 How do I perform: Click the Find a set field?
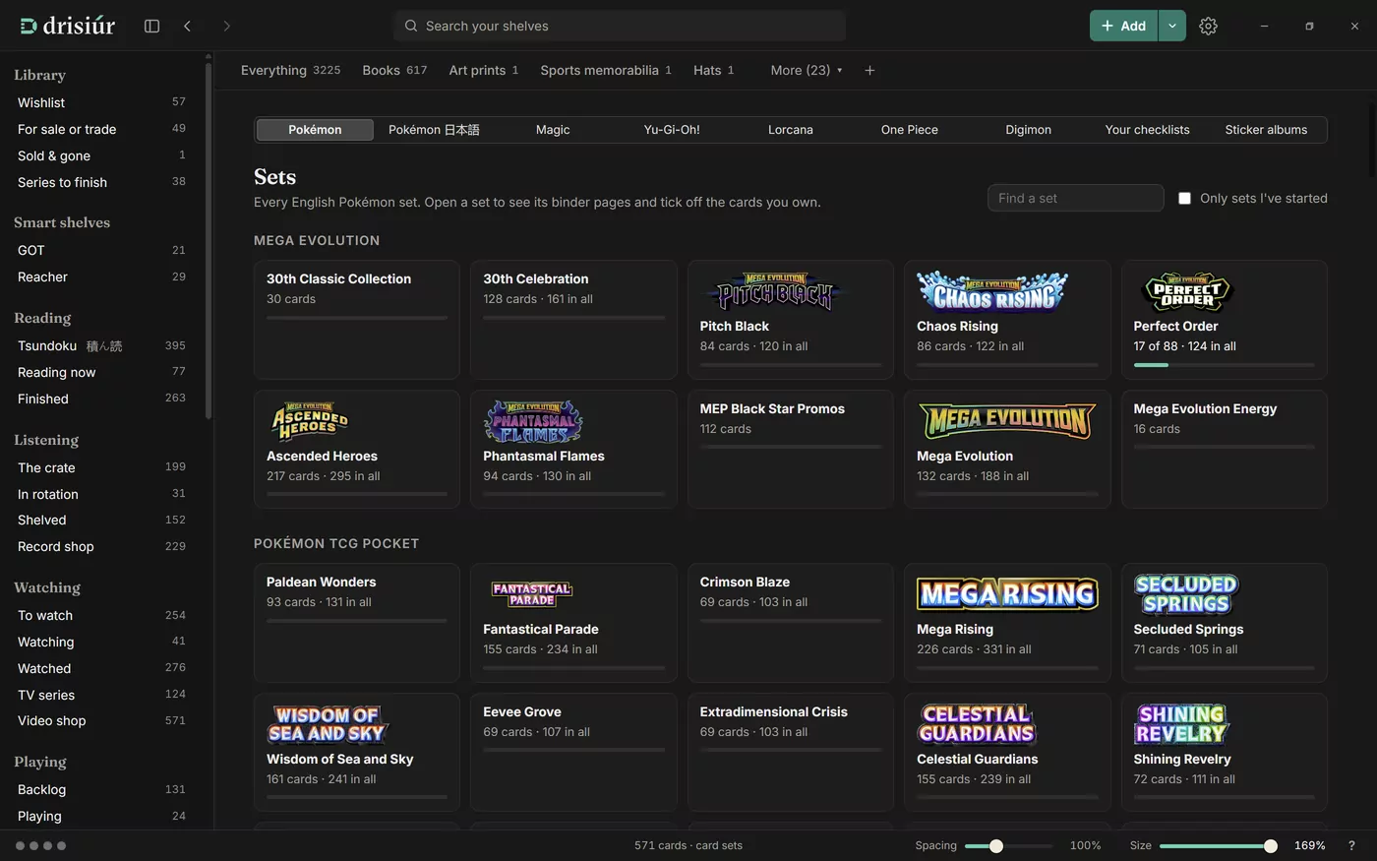(x=1075, y=198)
